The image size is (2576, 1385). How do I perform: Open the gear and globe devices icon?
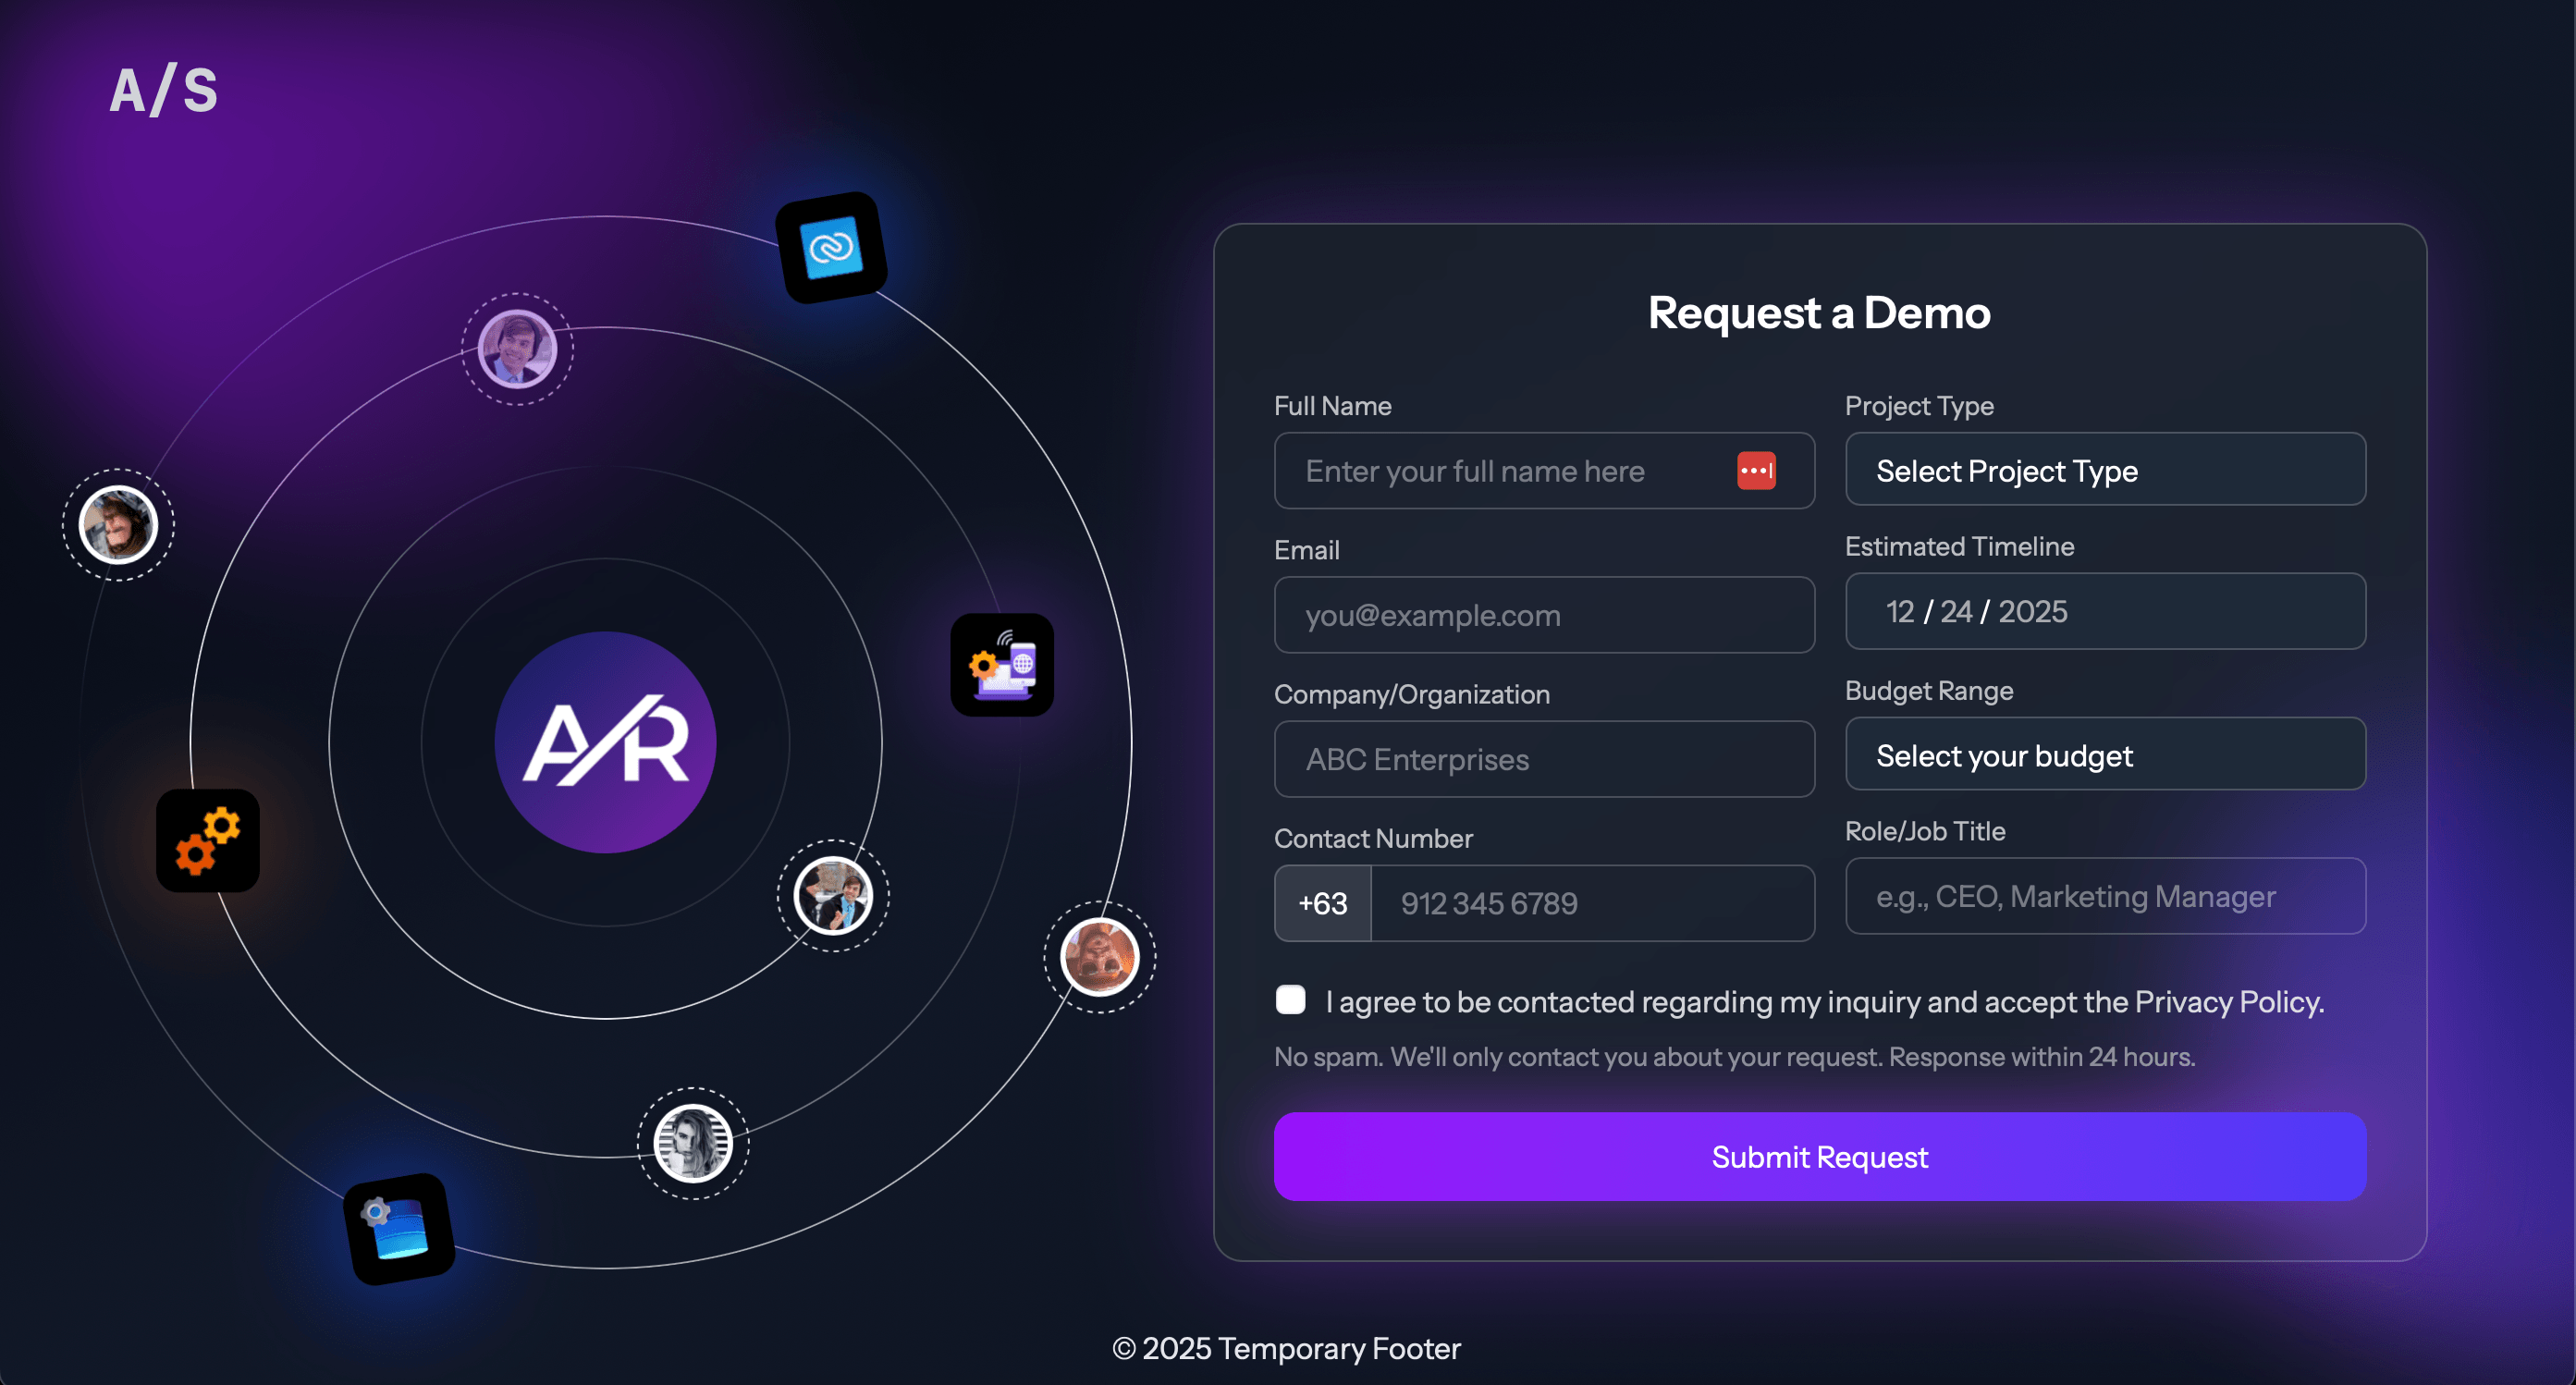pyautogui.click(x=1002, y=665)
